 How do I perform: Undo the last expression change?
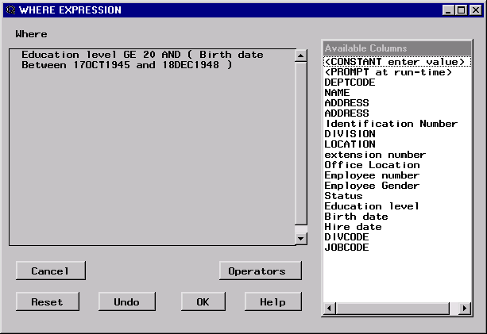point(126,301)
